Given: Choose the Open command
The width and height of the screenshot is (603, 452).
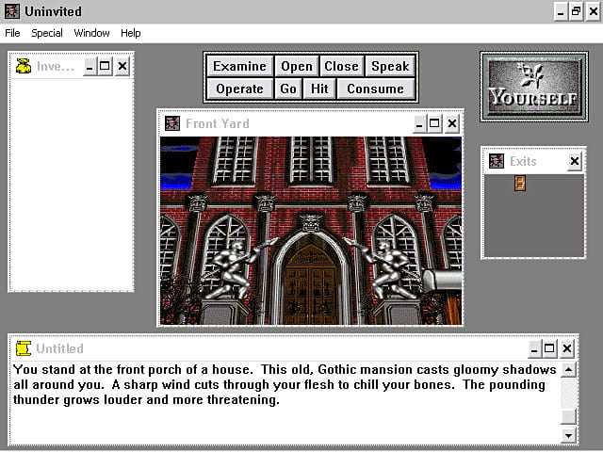Looking at the screenshot, I should click(297, 66).
